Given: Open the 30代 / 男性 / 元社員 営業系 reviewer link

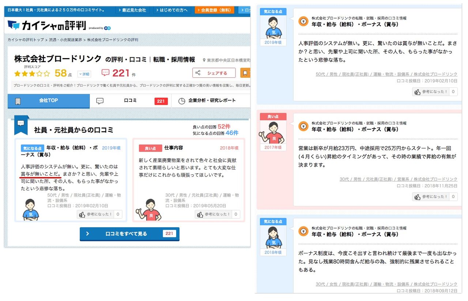Looking at the screenshot, I should tap(399, 179).
